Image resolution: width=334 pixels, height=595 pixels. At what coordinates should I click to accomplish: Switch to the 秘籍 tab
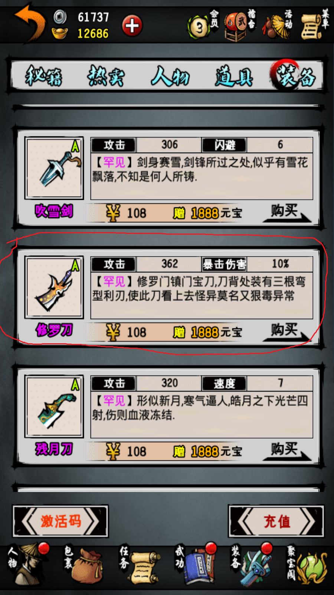click(43, 76)
